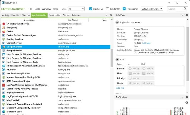190x115 pixels.
Task: Set the Priority rule toggle
Action: pyautogui.click(x=130, y=78)
